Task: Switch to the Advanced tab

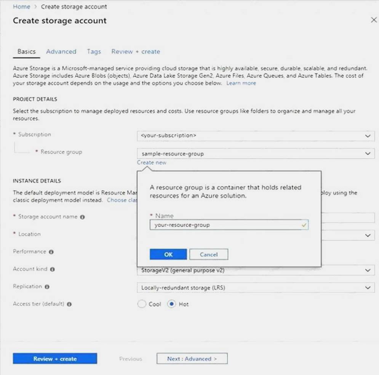Action: (x=61, y=51)
